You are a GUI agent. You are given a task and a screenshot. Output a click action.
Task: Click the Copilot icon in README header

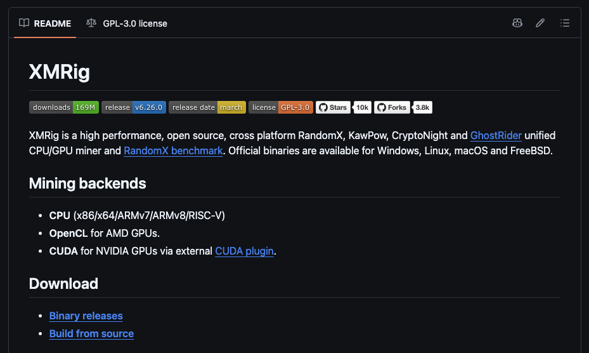pos(517,23)
